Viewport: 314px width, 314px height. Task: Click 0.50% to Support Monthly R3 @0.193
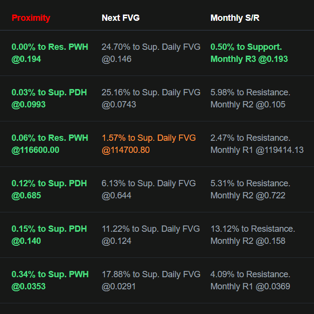[249, 53]
